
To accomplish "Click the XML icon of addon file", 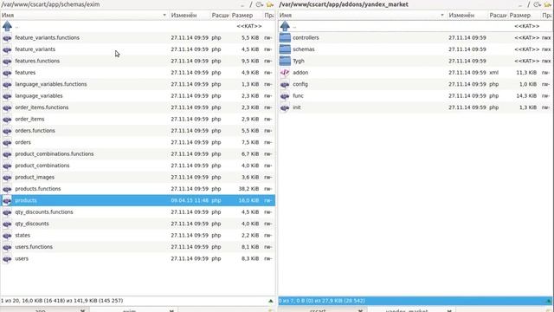I will (285, 73).
